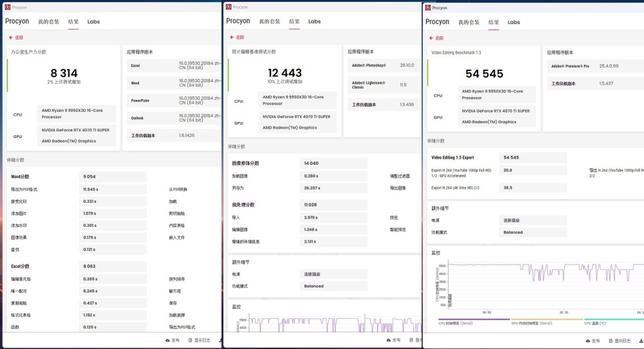Switch to Labs tab in the right window
This screenshot has height=349, width=644.
(x=513, y=22)
